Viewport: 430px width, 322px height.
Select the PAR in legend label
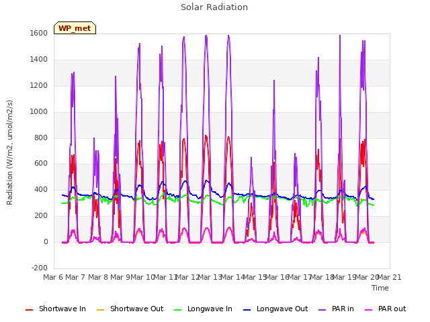(343, 309)
